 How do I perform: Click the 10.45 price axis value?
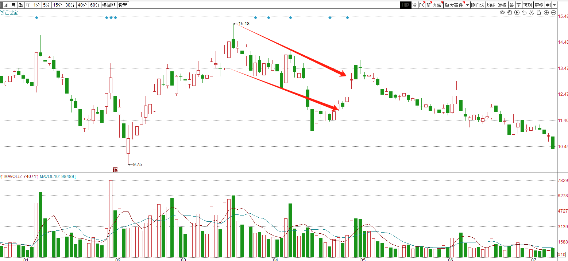[563, 147]
